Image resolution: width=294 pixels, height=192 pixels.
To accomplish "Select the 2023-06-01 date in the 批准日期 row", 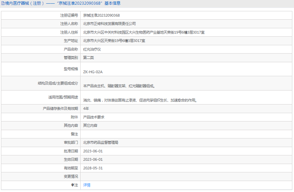I will point(93,151).
